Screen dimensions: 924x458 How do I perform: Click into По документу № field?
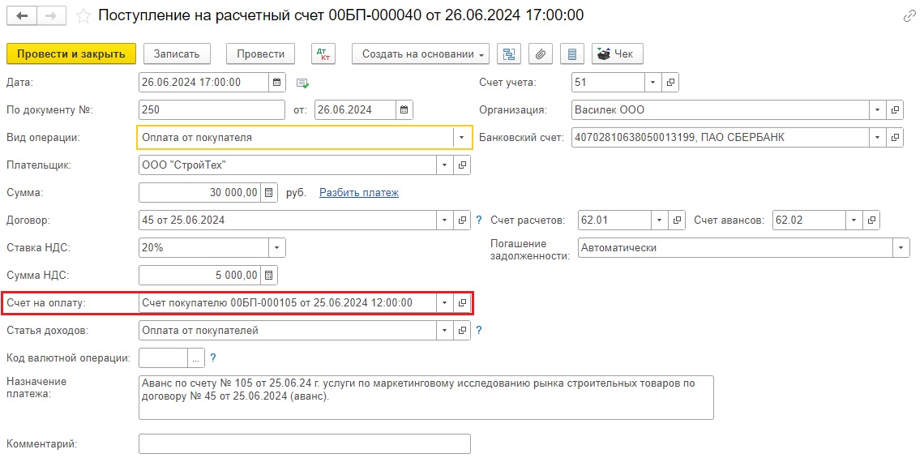pyautogui.click(x=212, y=109)
